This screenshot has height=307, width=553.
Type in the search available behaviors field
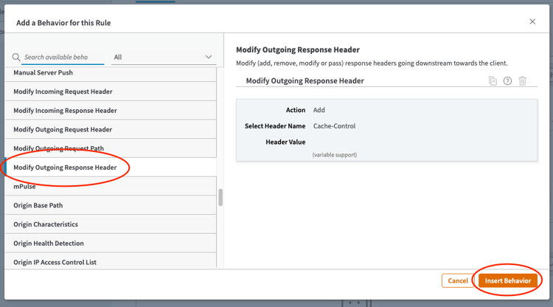point(63,57)
